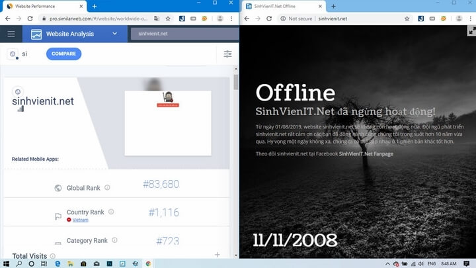Select the SinhVienIT.Net Offline tab
476x268 pixels.
284,6
